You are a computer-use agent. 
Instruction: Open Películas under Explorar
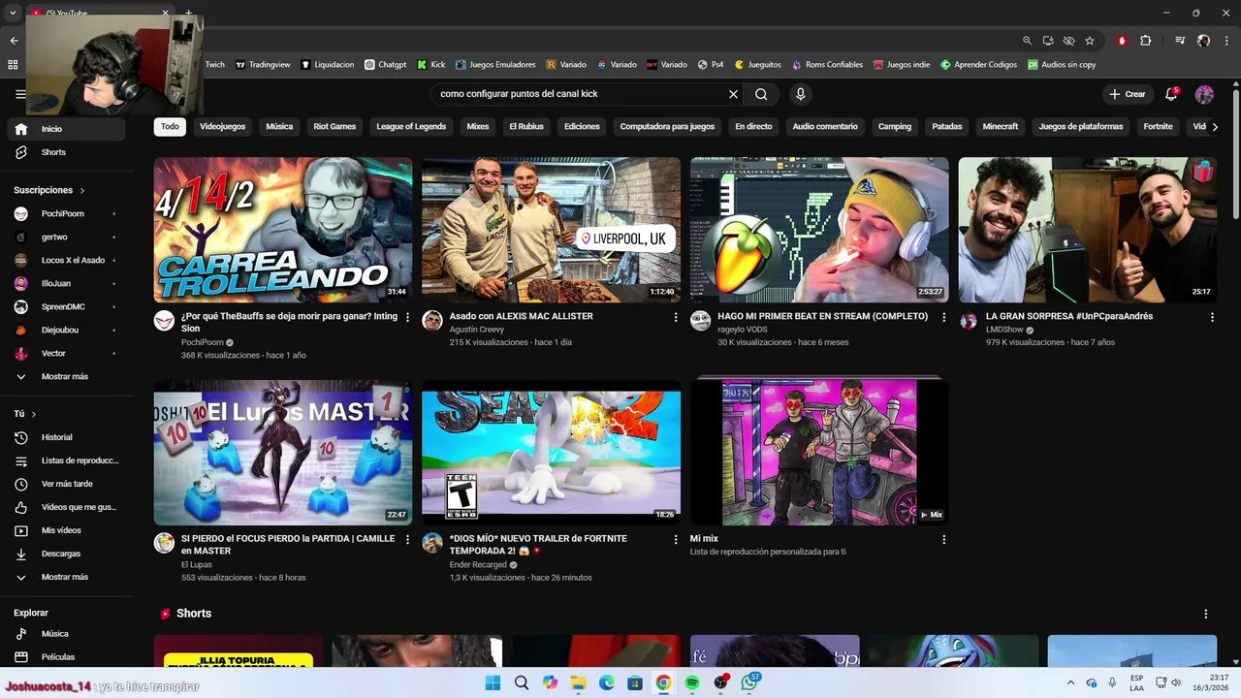(x=66, y=656)
